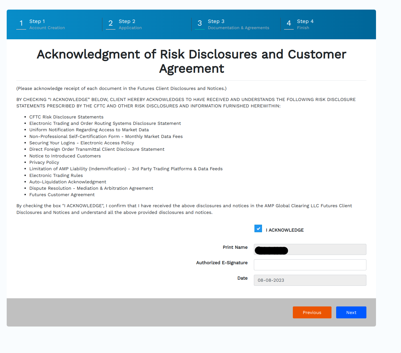
Task: Click the Authorized E-Signature label
Action: coord(222,263)
